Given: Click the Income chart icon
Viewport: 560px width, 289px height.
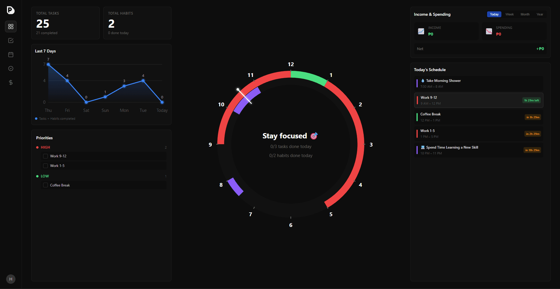Looking at the screenshot, I should (421, 31).
